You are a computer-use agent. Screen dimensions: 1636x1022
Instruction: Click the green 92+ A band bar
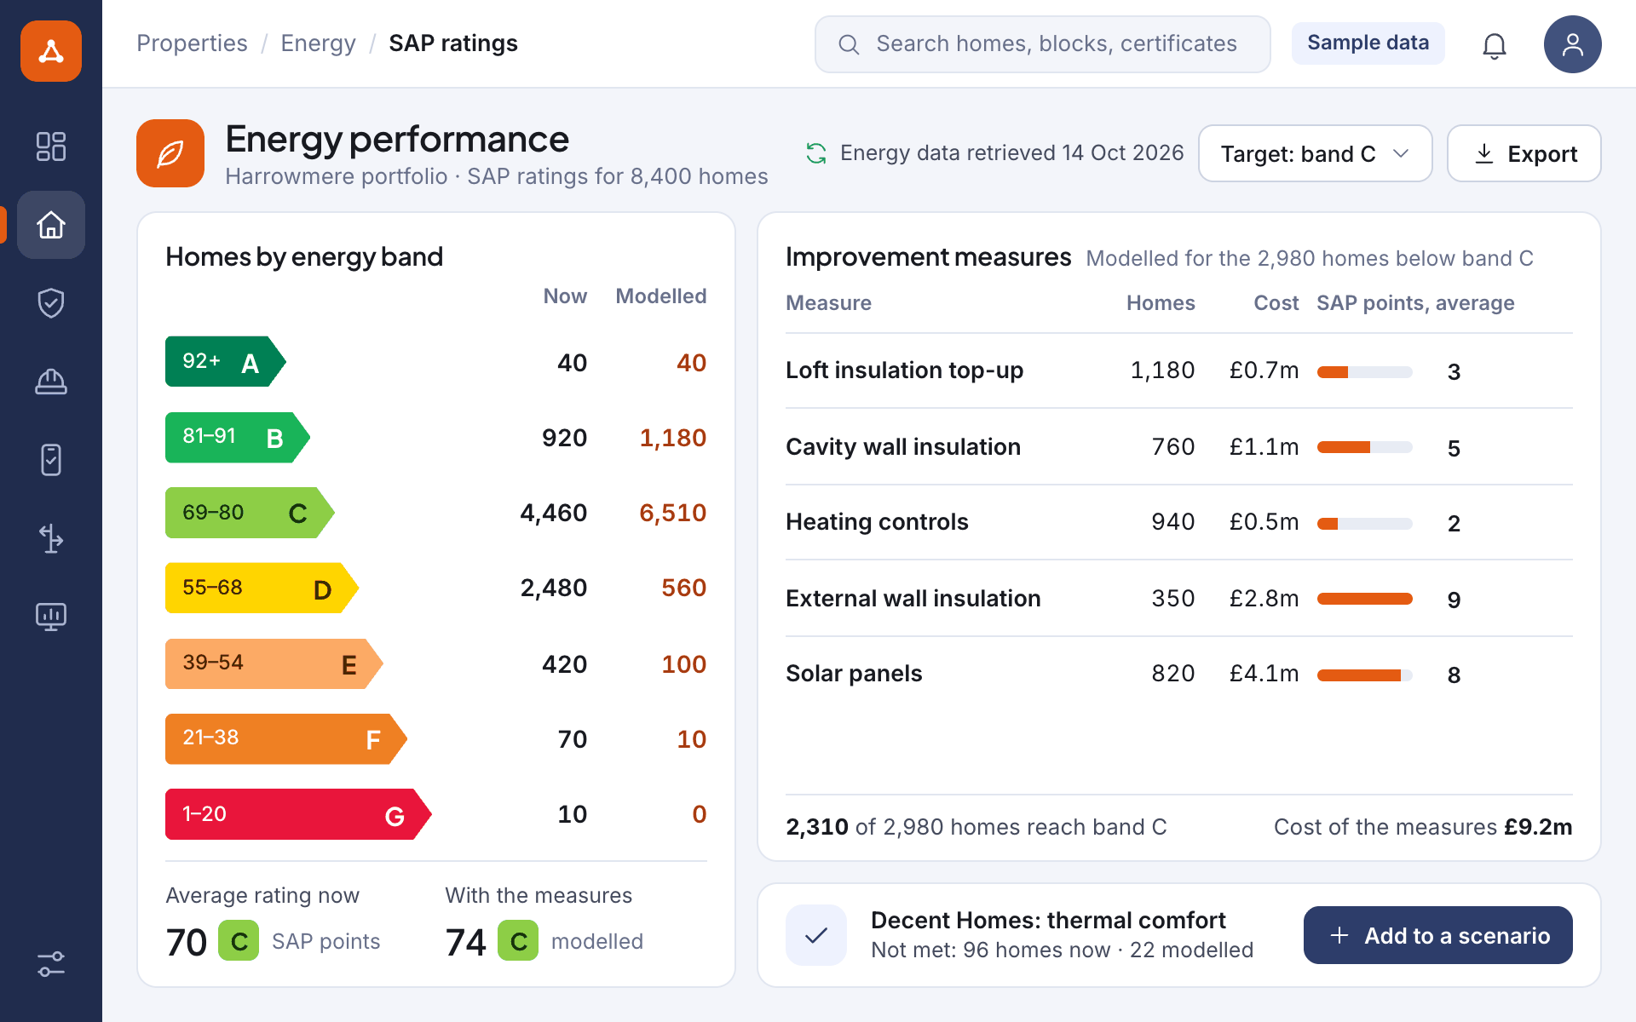(226, 362)
